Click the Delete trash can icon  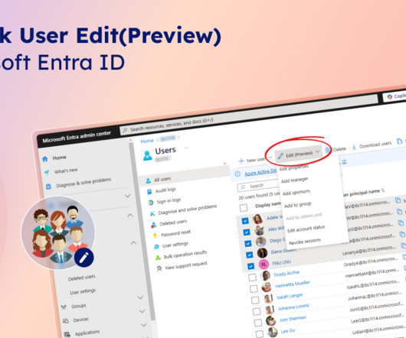click(x=328, y=150)
